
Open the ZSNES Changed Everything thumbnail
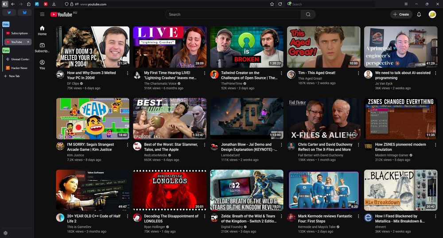point(400,119)
